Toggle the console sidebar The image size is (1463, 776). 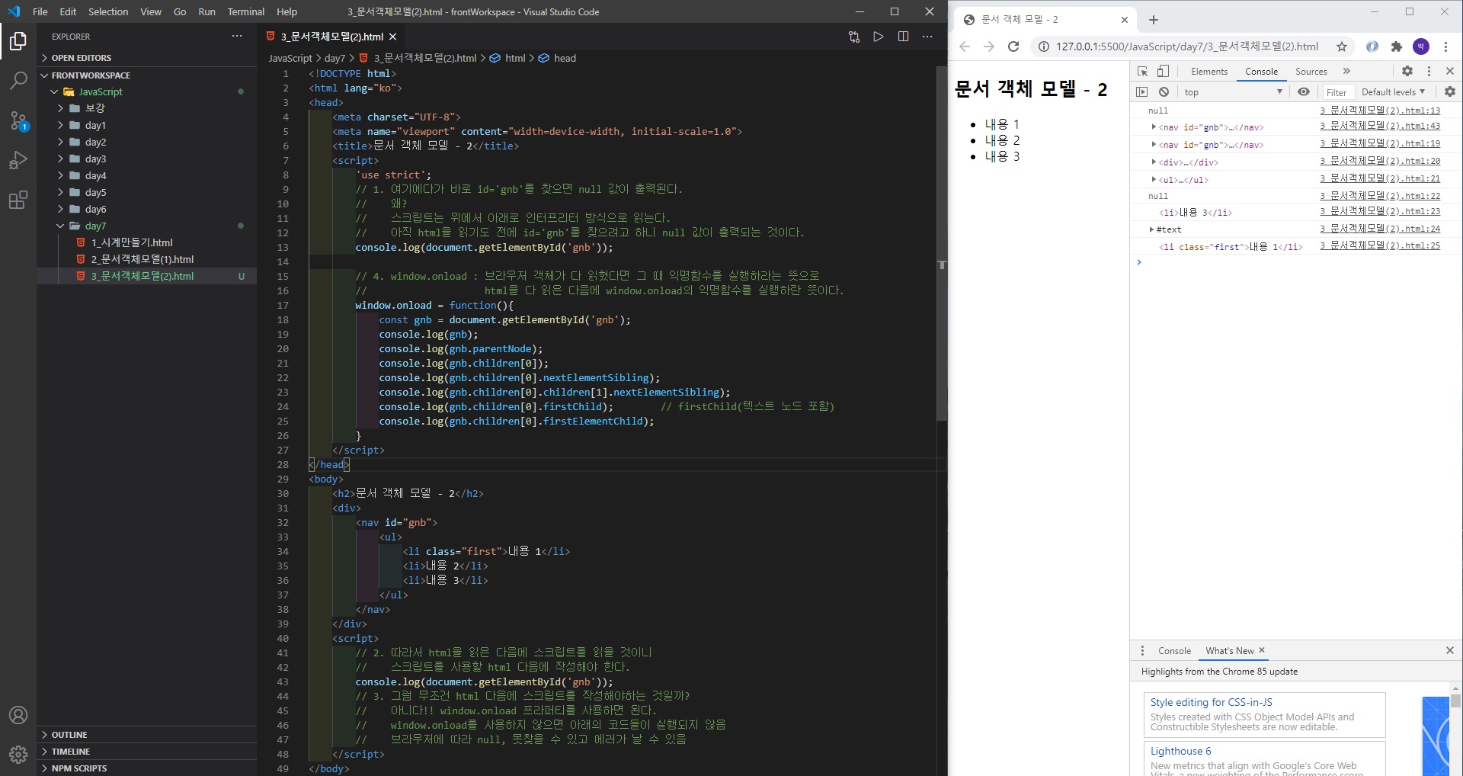1141,91
